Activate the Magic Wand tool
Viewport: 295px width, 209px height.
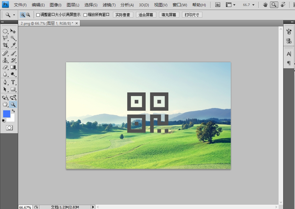click(x=13, y=38)
